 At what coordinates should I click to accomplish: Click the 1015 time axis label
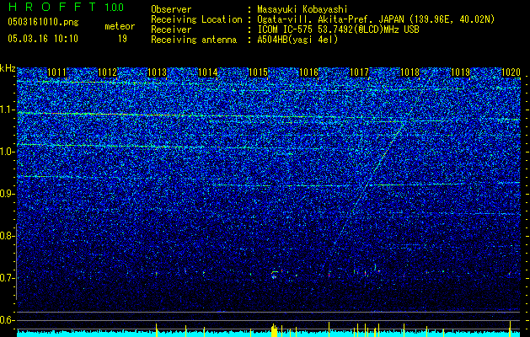(258, 72)
